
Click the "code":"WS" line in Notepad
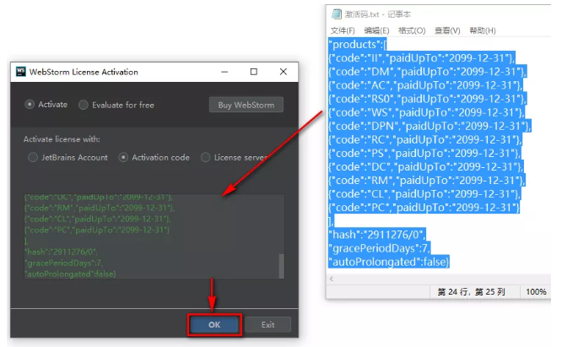(426, 112)
